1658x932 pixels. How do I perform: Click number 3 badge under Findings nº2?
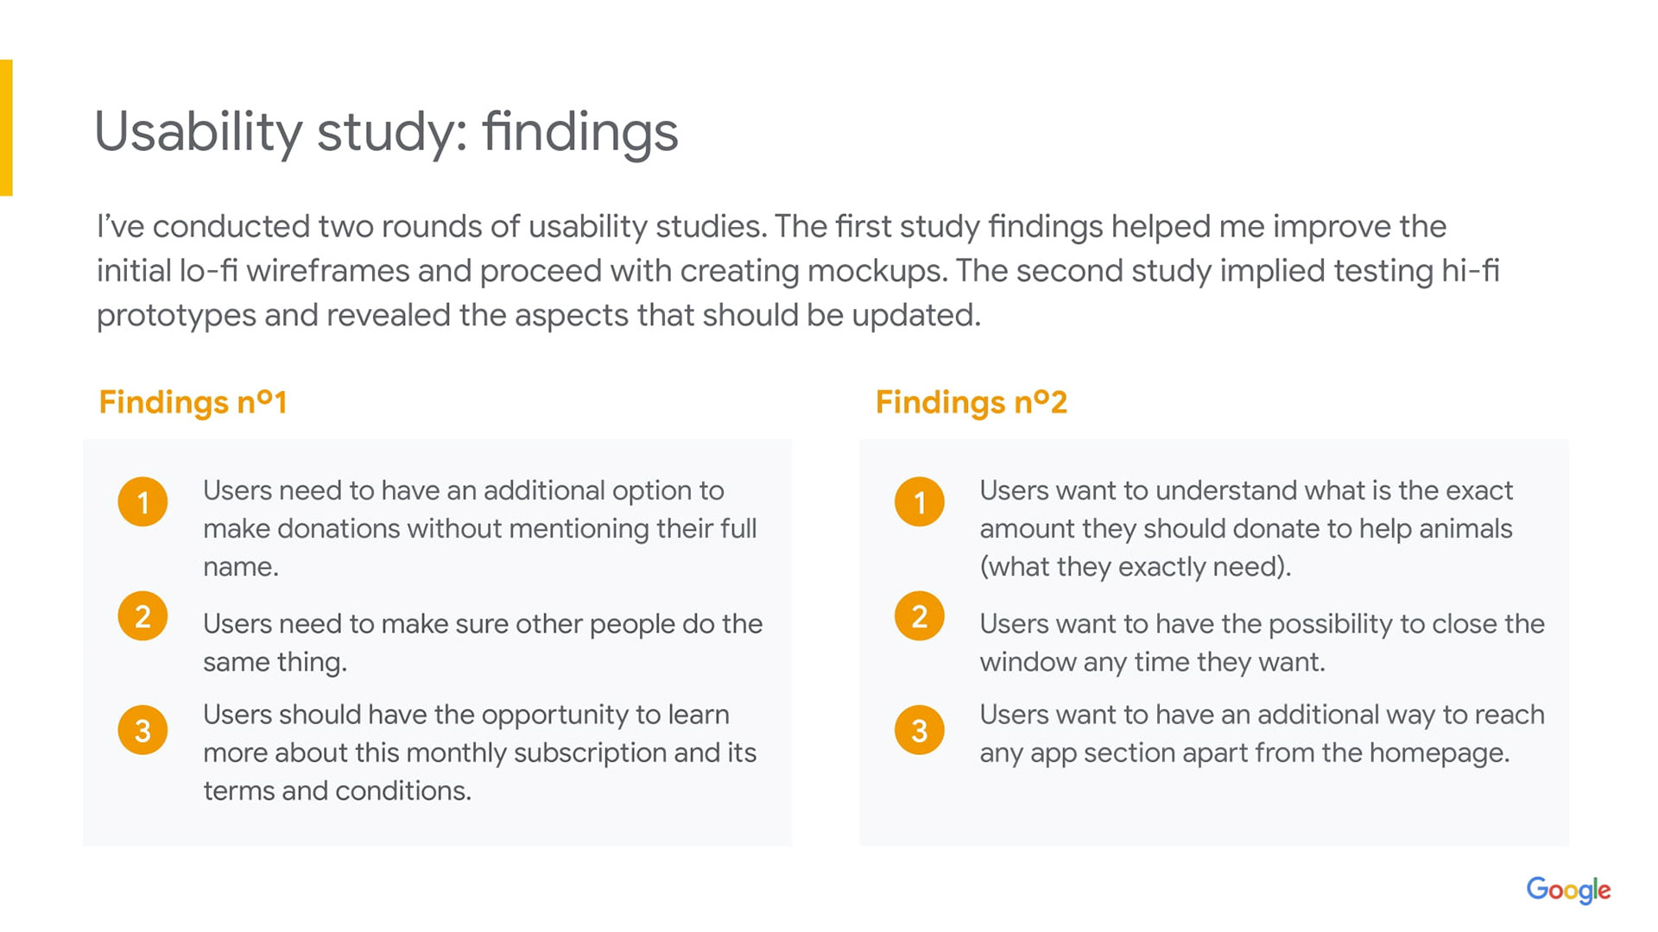tap(919, 730)
